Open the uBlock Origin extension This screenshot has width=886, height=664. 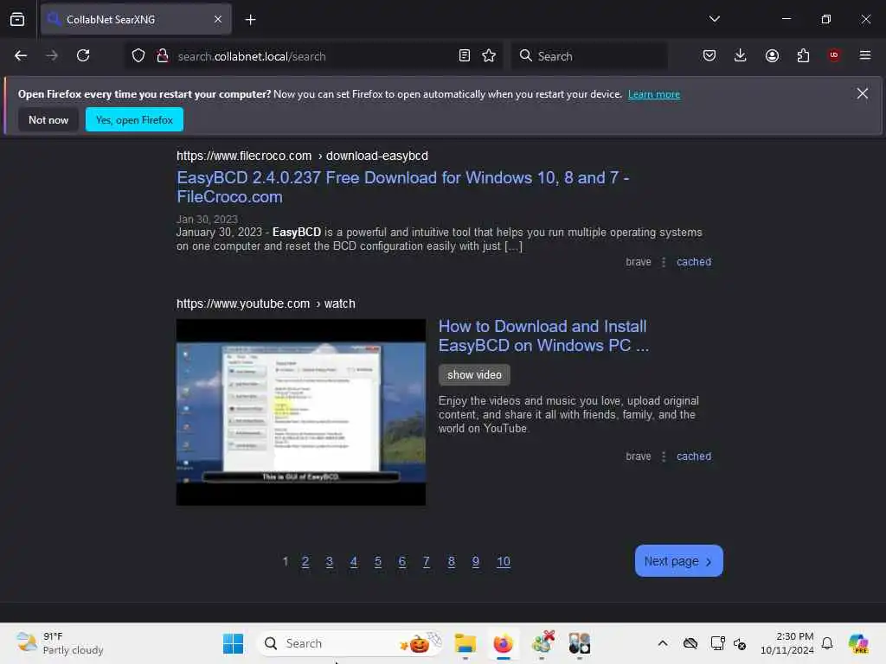[x=834, y=55]
